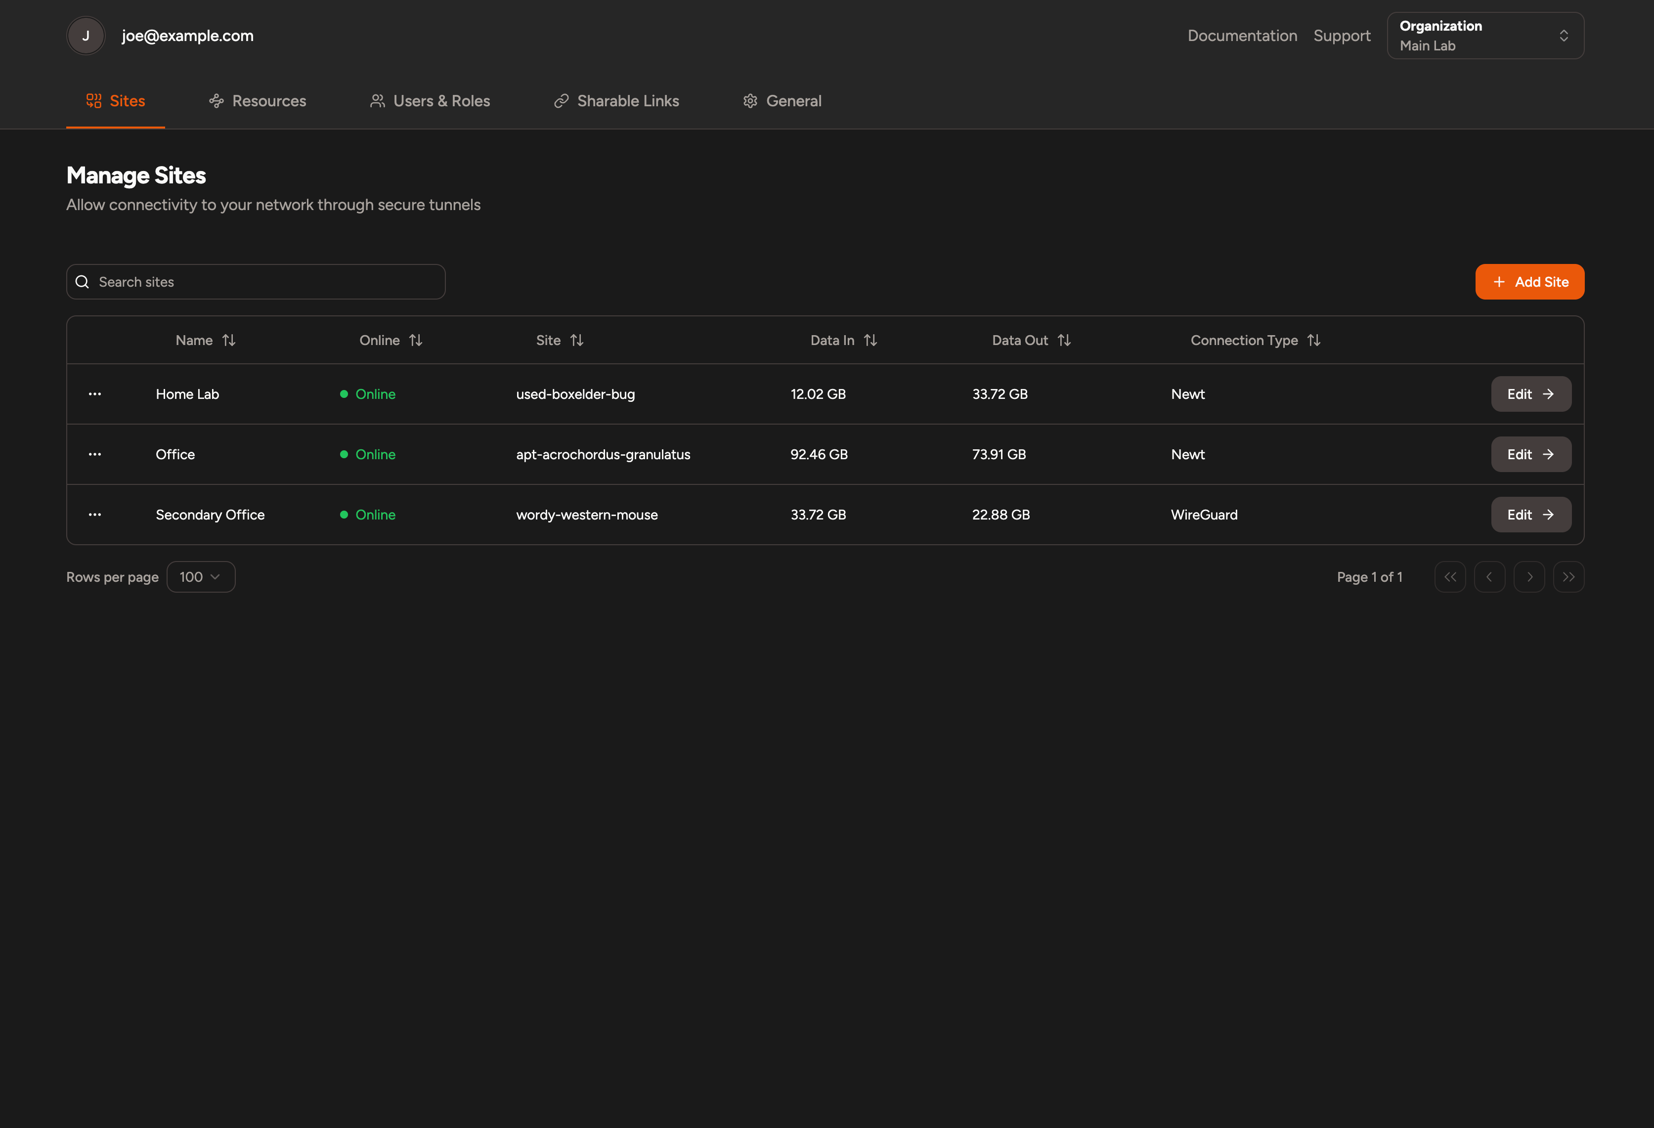The image size is (1654, 1128).
Task: Open the Organization selector
Action: click(1484, 35)
